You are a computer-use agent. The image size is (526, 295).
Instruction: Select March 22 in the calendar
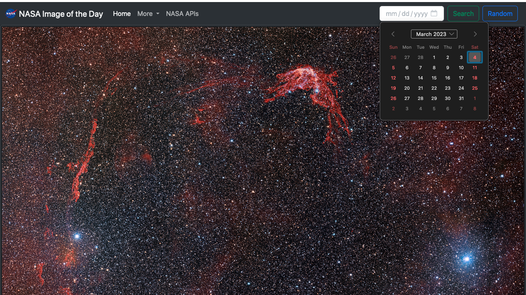[x=434, y=88]
